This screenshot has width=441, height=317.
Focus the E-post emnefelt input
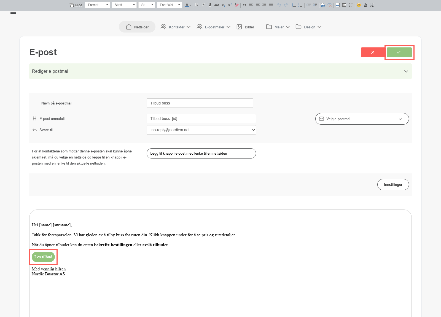[x=201, y=119]
